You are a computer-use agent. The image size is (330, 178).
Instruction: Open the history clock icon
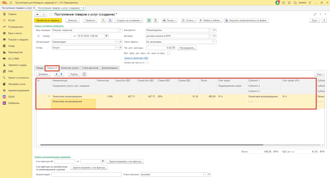284,3
